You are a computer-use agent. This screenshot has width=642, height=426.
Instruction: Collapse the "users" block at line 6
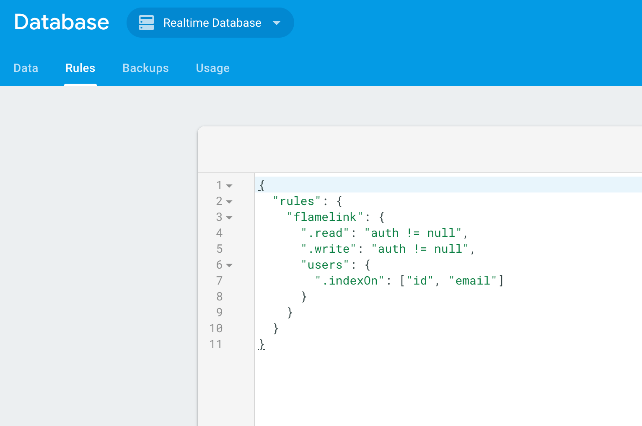coord(228,265)
